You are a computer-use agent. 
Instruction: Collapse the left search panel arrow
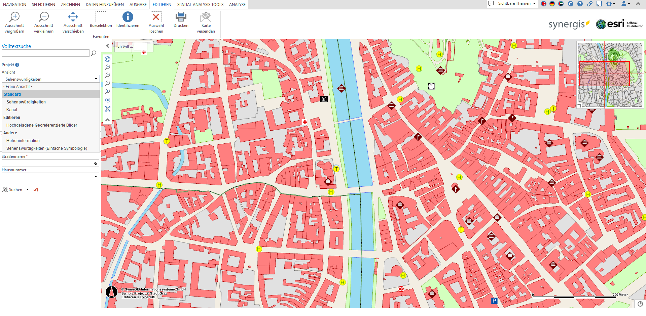pyautogui.click(x=108, y=46)
